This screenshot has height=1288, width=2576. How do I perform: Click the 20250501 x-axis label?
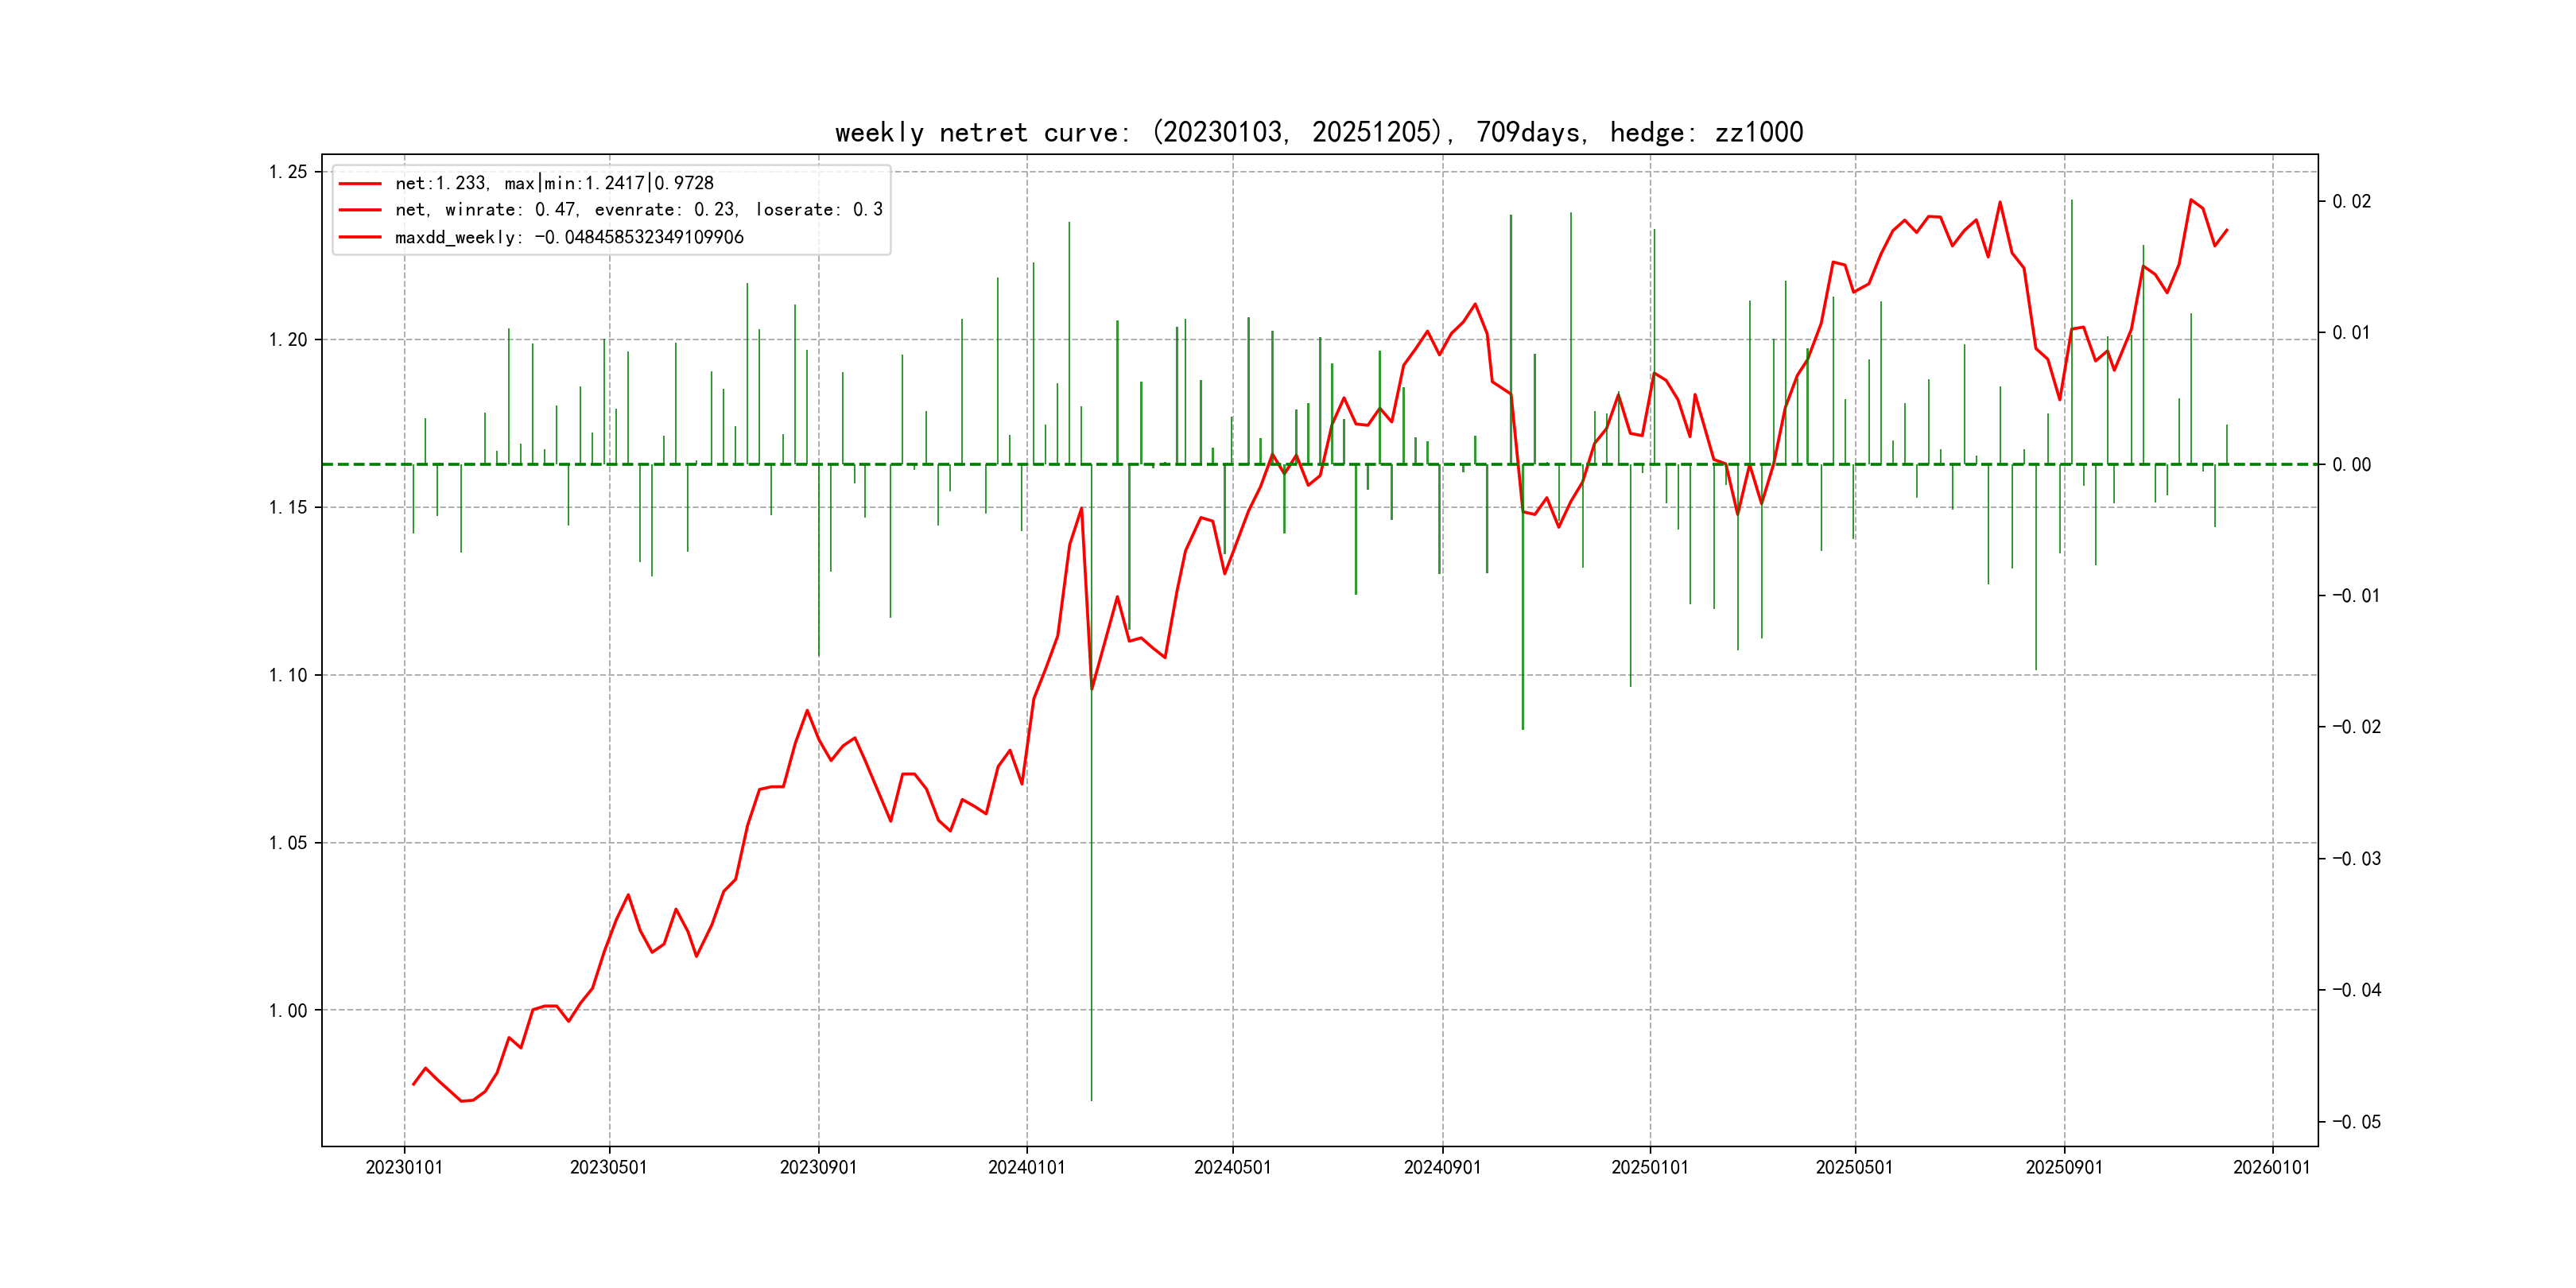pyautogui.click(x=1854, y=1167)
